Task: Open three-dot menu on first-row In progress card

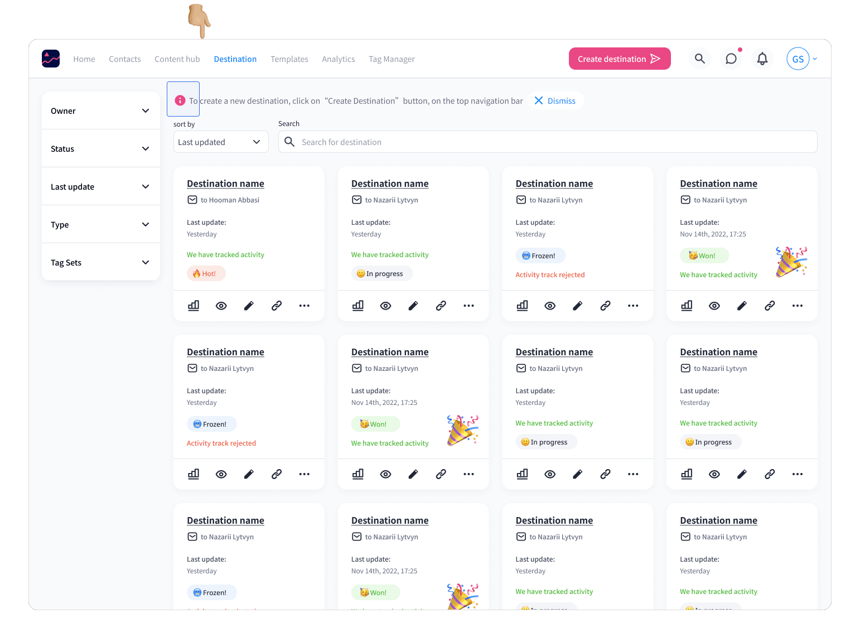Action: [469, 306]
